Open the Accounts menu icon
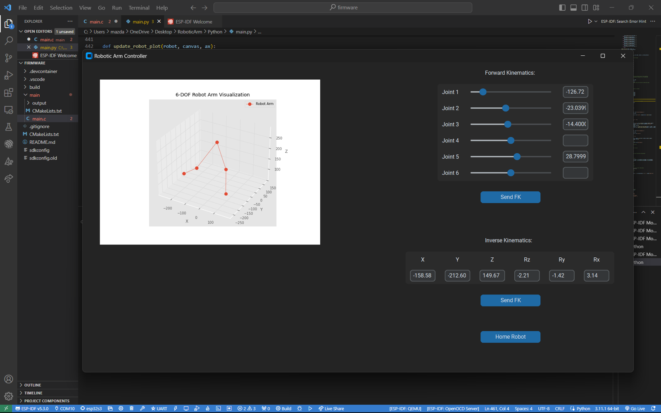Screen dimensions: 661x413 [8, 379]
